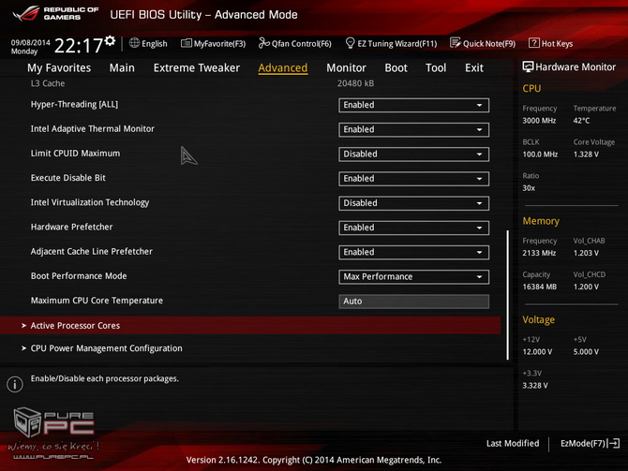Image resolution: width=628 pixels, height=471 pixels.
Task: Click the Vol_CHAB value 1.203 V
Action: [x=586, y=253]
